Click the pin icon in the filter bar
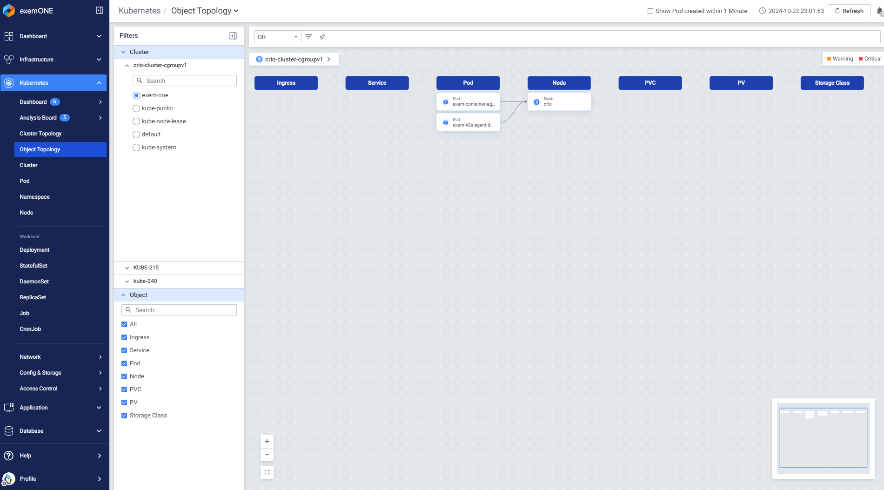This screenshot has height=490, width=884. point(322,37)
